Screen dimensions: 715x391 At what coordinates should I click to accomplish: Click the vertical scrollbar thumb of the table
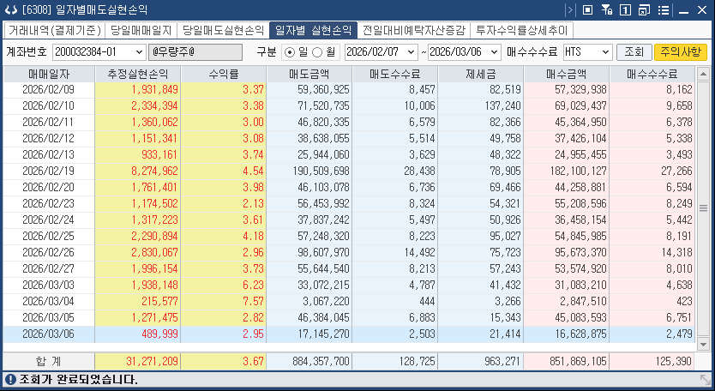pyautogui.click(x=704, y=208)
